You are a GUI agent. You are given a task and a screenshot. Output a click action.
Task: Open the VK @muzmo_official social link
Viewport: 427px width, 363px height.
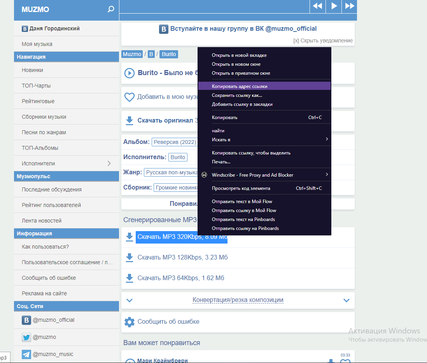pos(48,320)
